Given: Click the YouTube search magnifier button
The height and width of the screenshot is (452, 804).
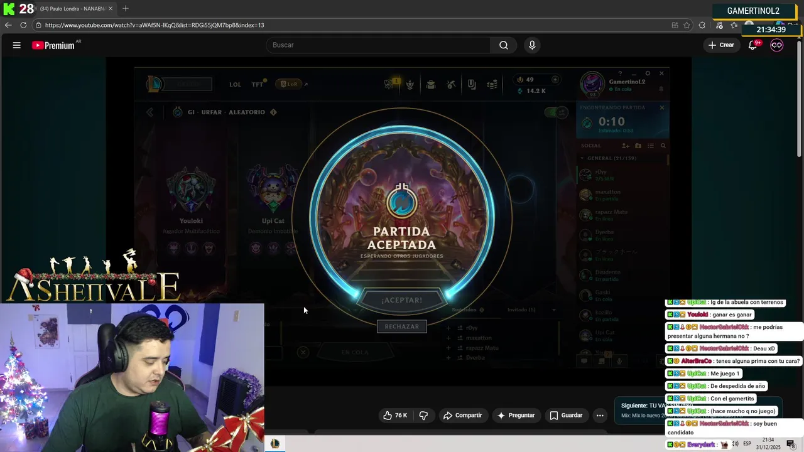Looking at the screenshot, I should (504, 45).
